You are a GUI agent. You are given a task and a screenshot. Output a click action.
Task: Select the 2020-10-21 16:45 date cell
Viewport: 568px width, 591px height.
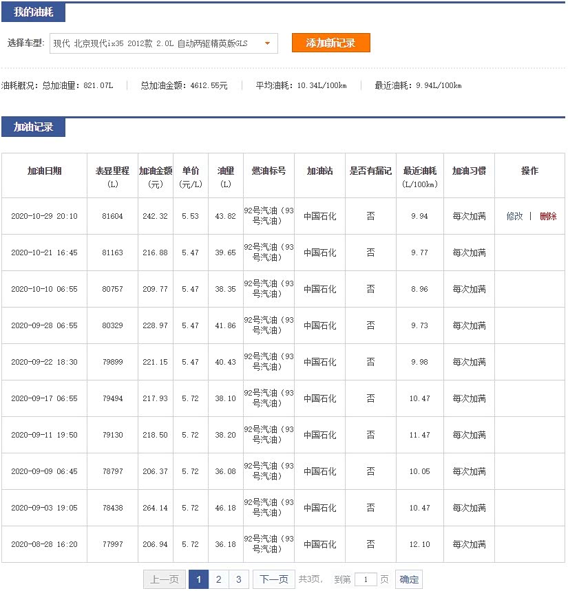point(44,252)
